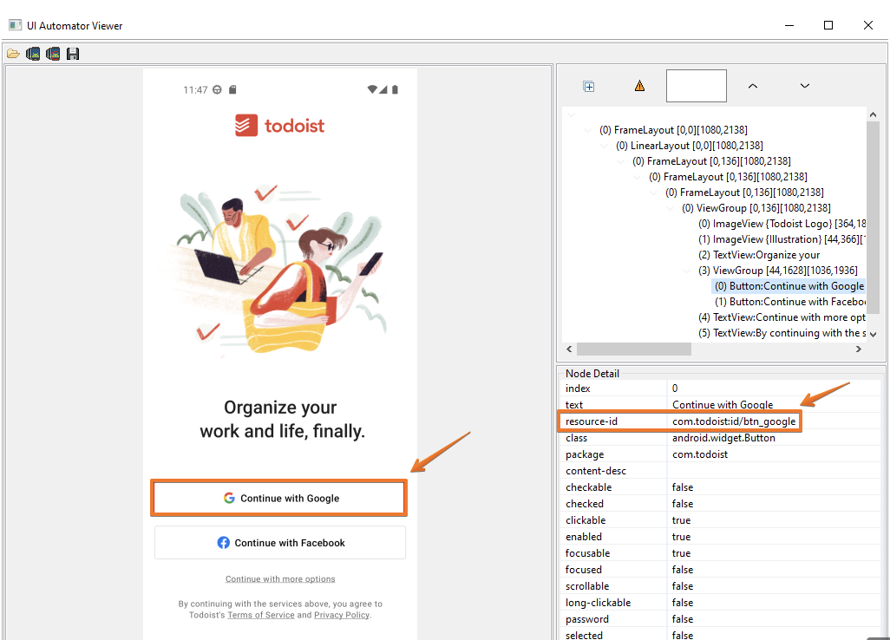Click the Privacy Policy link
This screenshot has width=890, height=640.
pyautogui.click(x=342, y=615)
